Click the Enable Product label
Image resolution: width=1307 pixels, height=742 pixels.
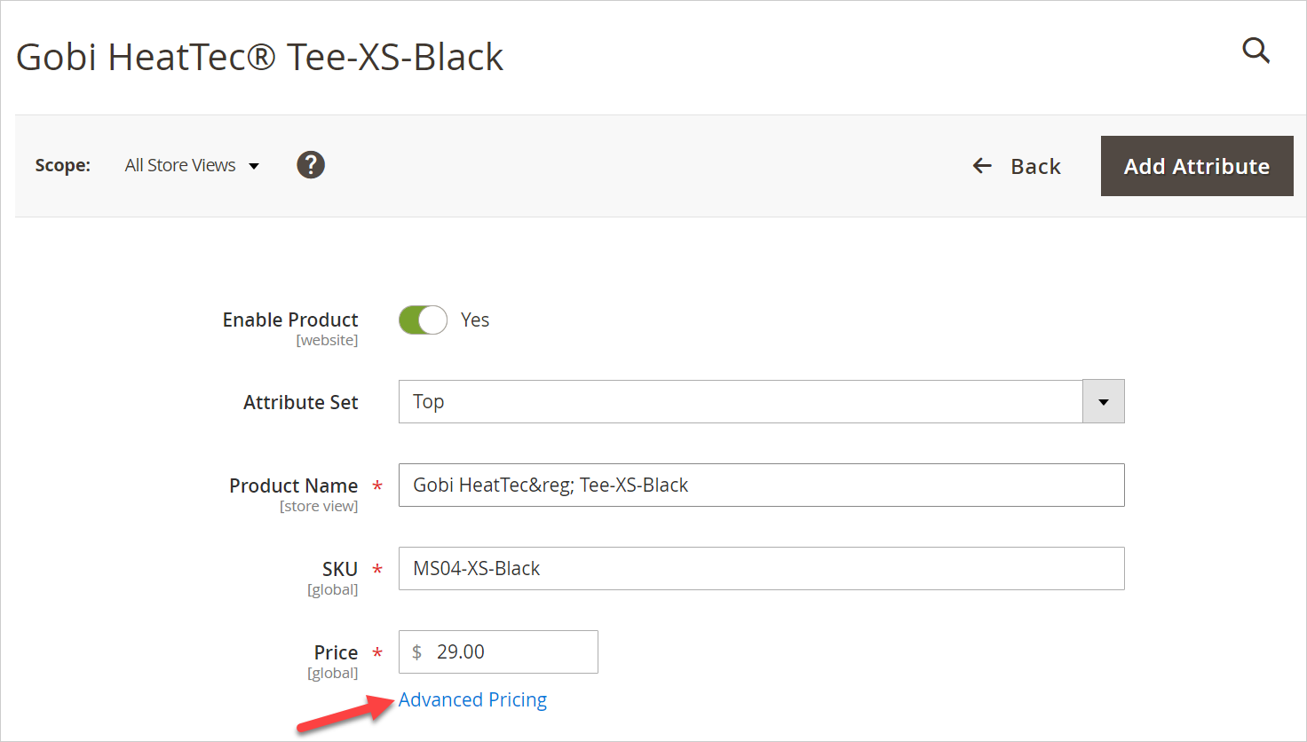pos(290,320)
